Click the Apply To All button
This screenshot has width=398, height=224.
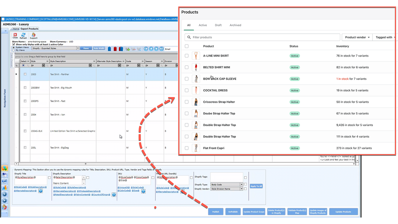click(256, 186)
